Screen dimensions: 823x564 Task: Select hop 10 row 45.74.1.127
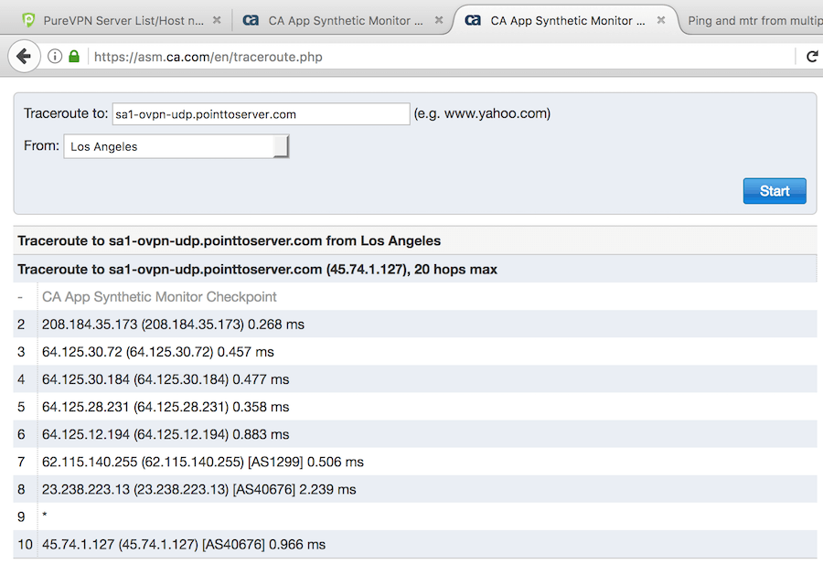click(414, 544)
